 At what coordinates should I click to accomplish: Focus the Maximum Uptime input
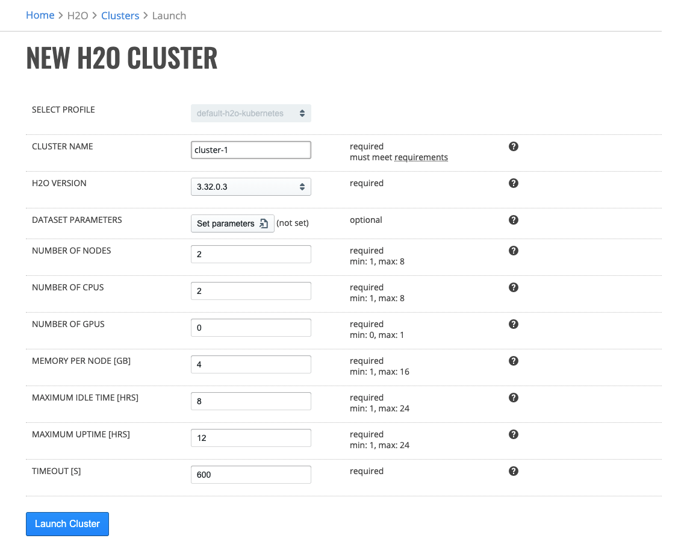click(x=251, y=438)
